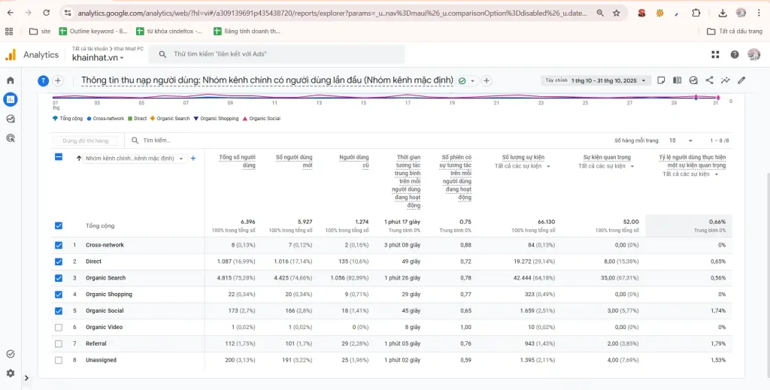Viewport: 770px width, 390px height.
Task: Open the Advertising icon in sidebar
Action: point(11,138)
